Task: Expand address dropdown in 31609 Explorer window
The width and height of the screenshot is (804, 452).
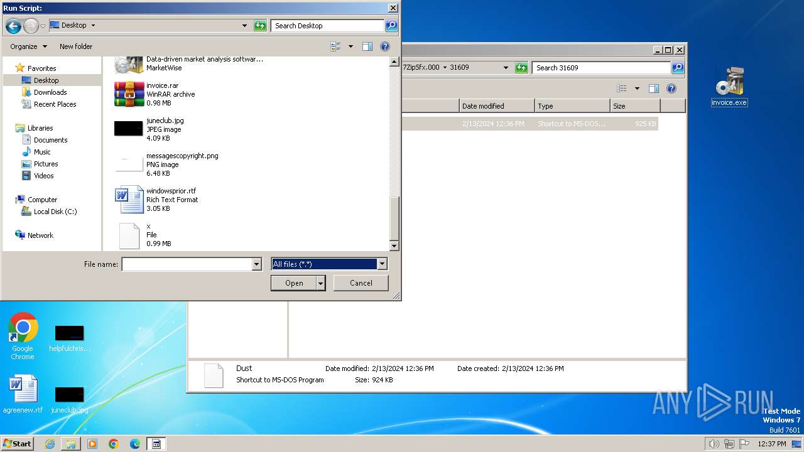Action: [x=506, y=68]
